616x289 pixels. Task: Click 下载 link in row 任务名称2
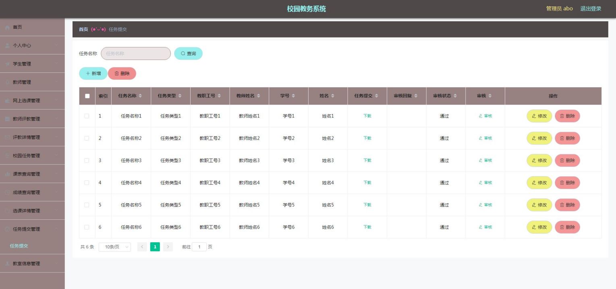coord(367,138)
